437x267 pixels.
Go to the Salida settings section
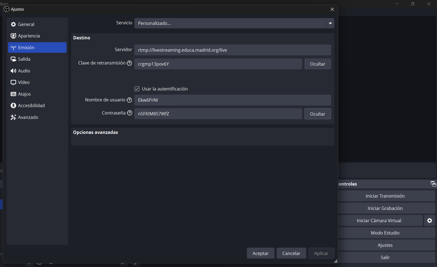tap(37, 59)
